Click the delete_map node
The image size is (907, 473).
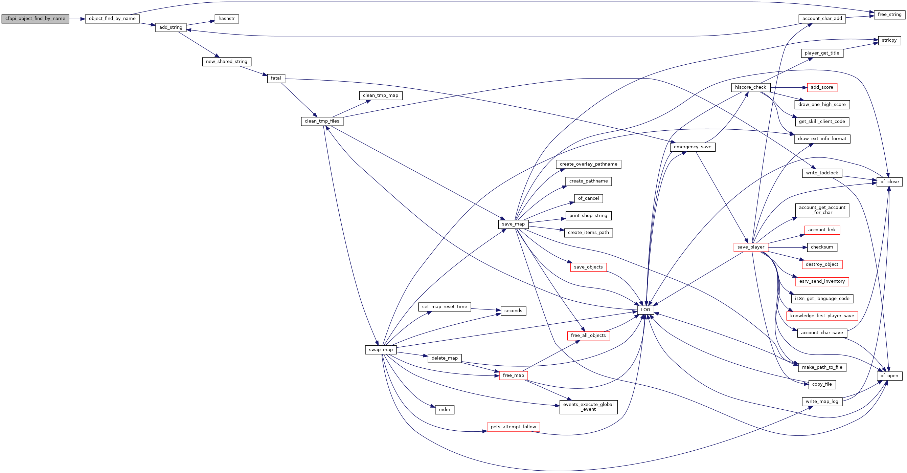(445, 358)
